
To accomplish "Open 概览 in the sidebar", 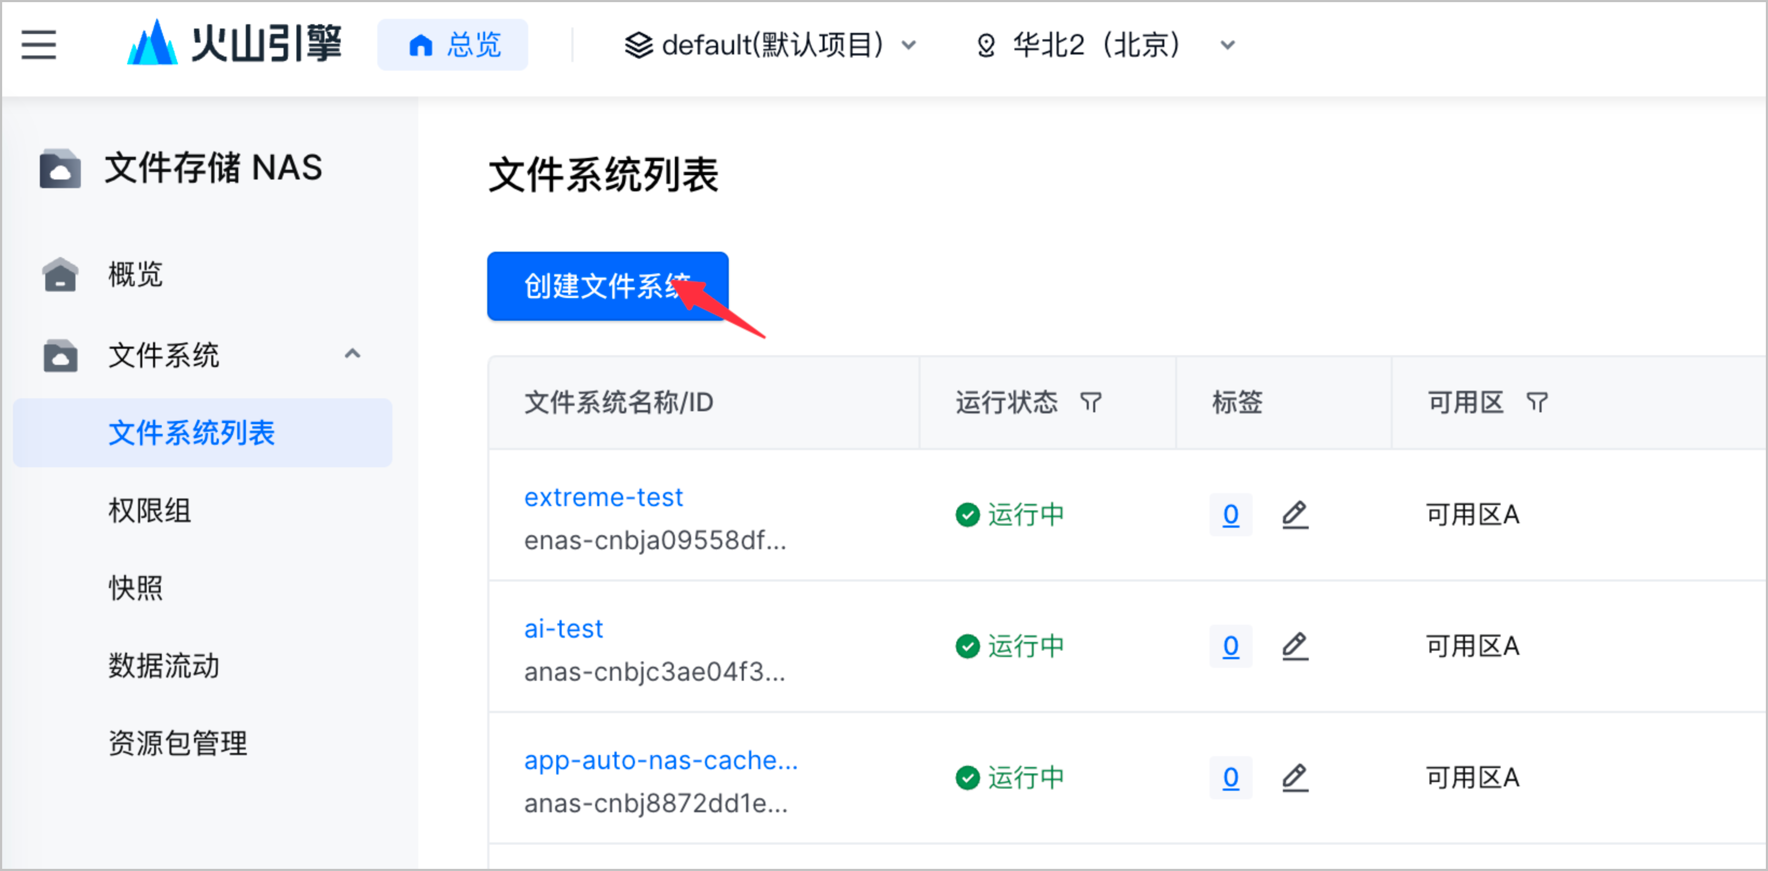I will coord(135,274).
